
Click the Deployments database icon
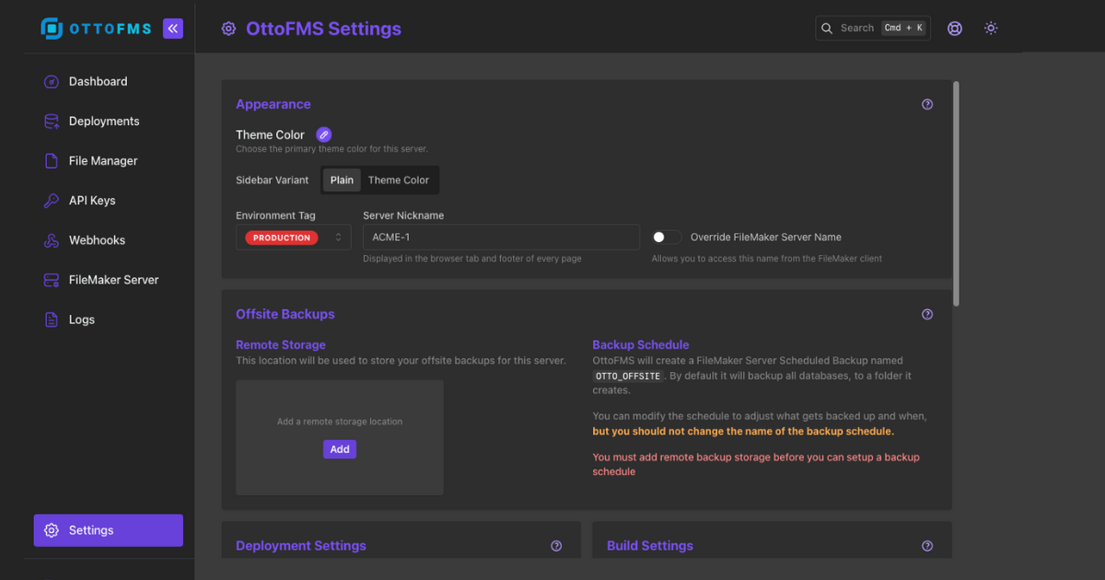pos(52,122)
